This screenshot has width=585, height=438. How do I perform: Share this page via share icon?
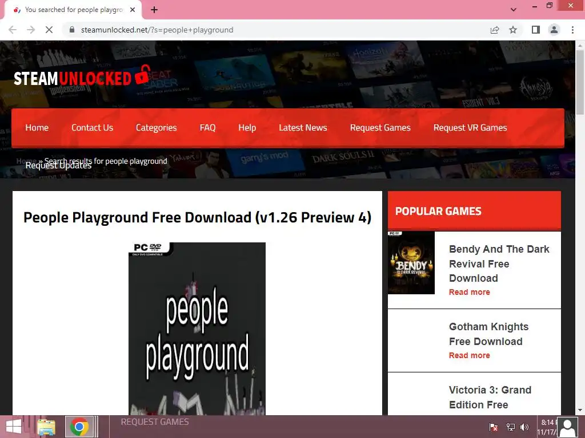pyautogui.click(x=495, y=30)
